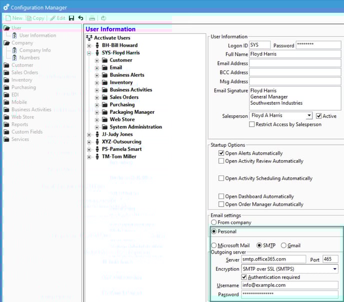Click the Email folder icon in user tree
This screenshot has height=302, width=344.
coord(105,68)
